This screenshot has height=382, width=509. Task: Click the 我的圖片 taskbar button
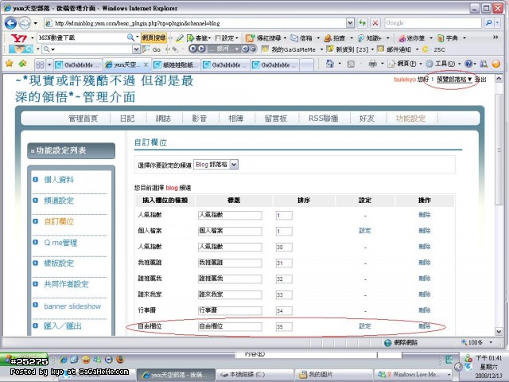[333, 375]
